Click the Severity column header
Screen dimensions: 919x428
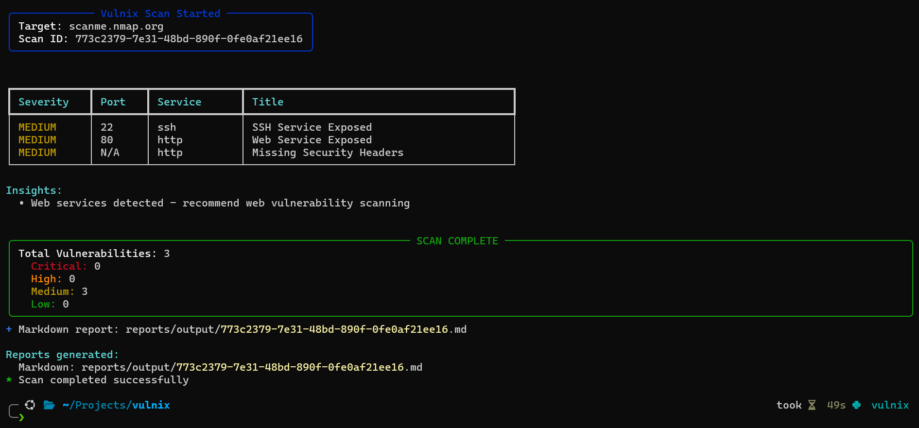click(x=44, y=102)
